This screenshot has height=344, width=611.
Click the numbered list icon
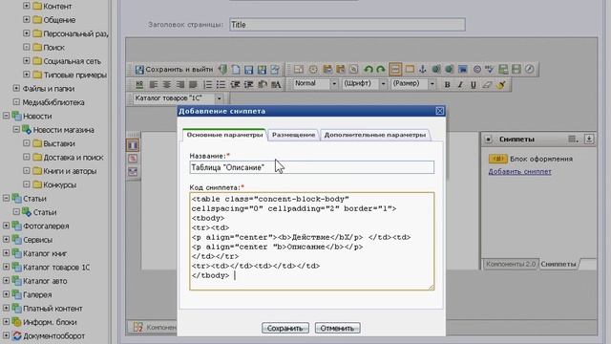click(x=208, y=84)
